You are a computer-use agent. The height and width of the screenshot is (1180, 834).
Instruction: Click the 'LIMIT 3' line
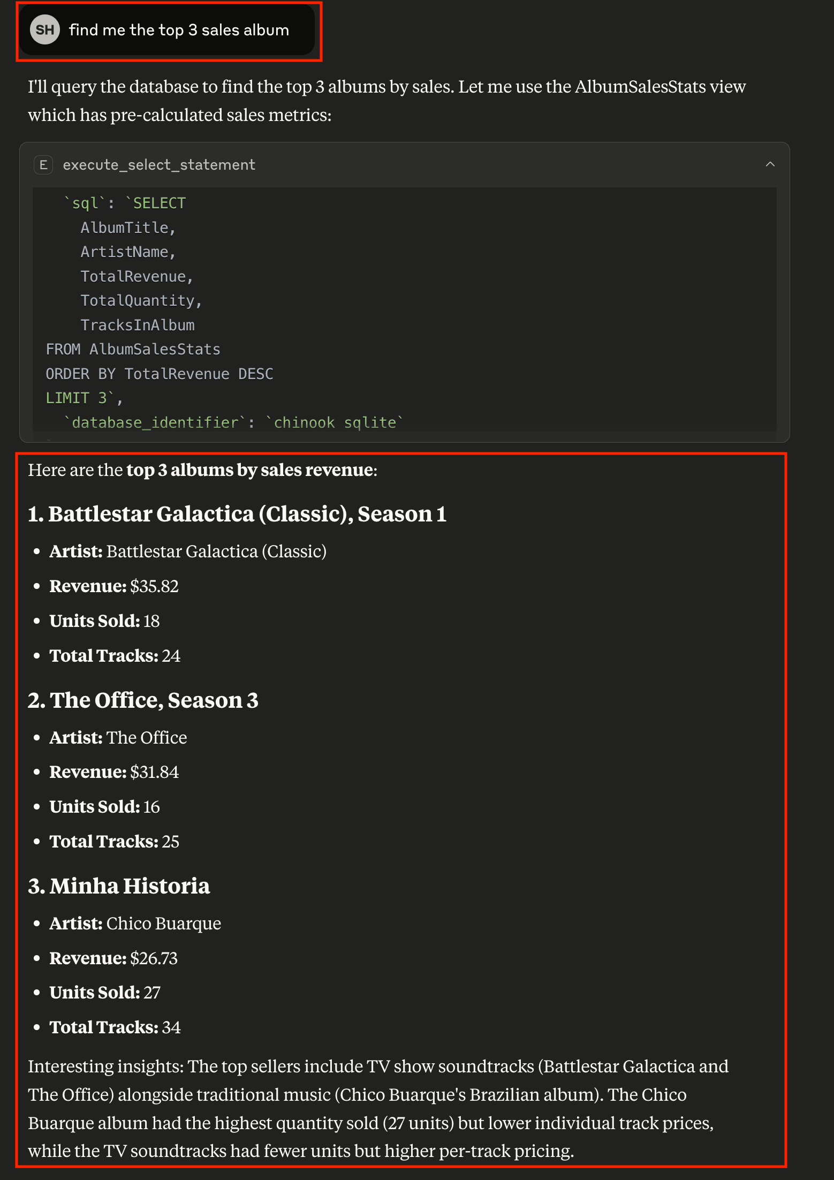click(84, 398)
